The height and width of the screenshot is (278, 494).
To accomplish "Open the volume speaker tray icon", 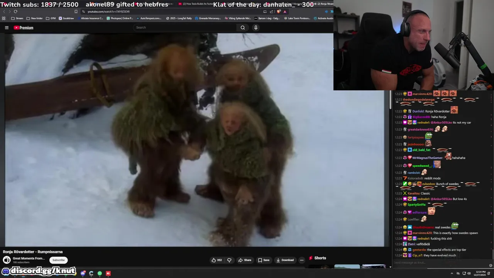I will [x=469, y=273].
